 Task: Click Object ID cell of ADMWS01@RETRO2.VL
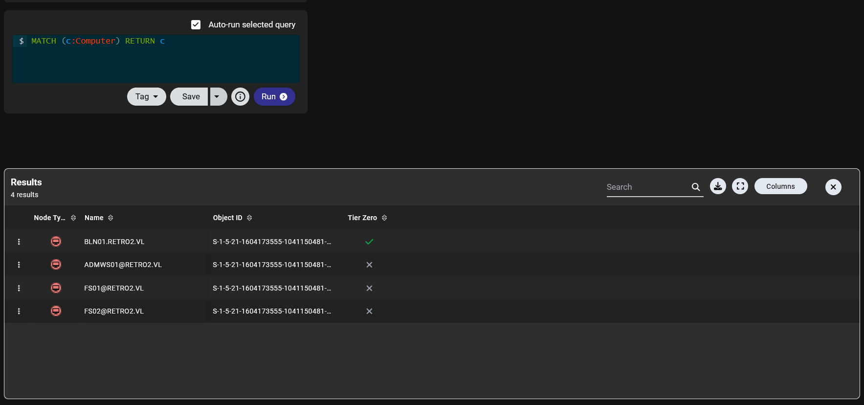272,265
